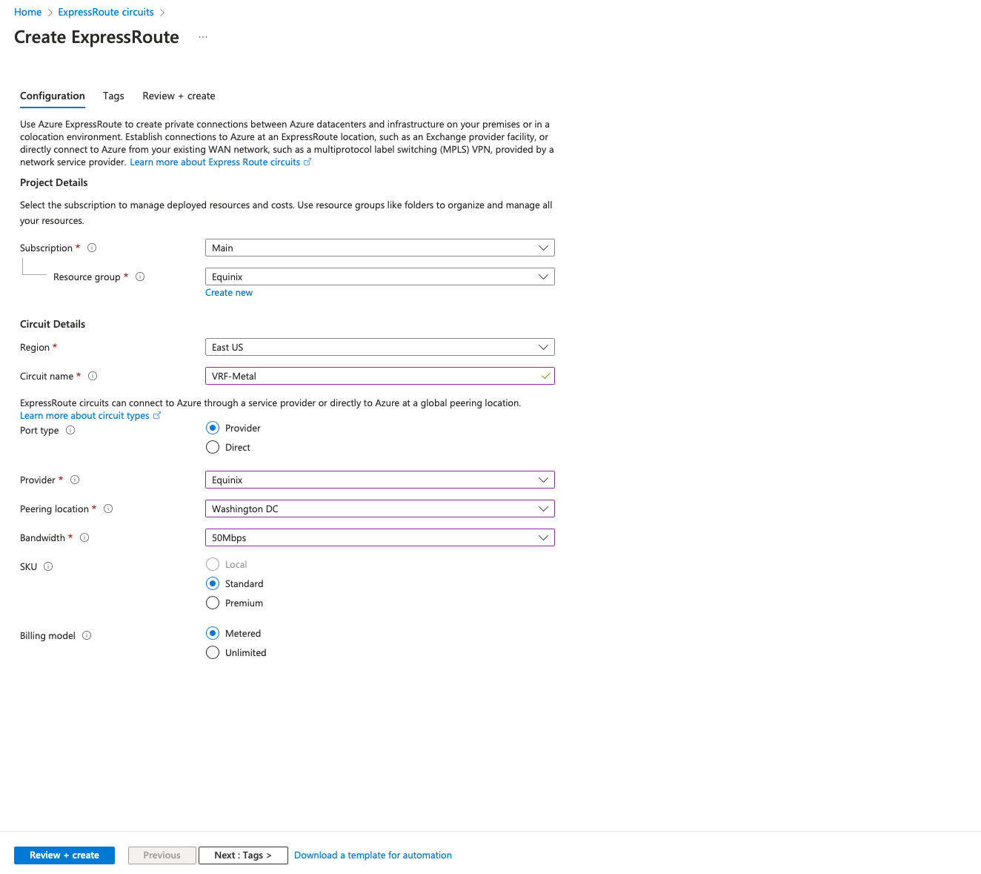Open the Review + create tab
981x874 pixels.
coord(179,96)
